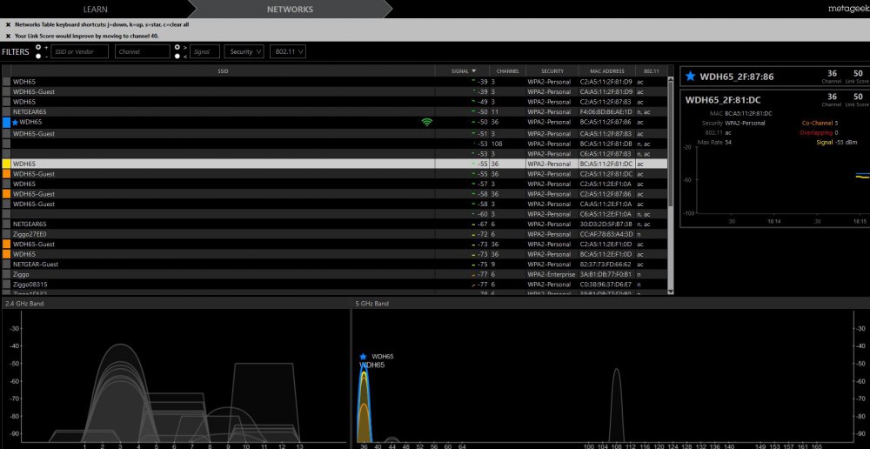Click the orange square of WDH65-Guest C2:A5:11:2E:F1:0D
The height and width of the screenshot is (449, 870).
coord(7,245)
